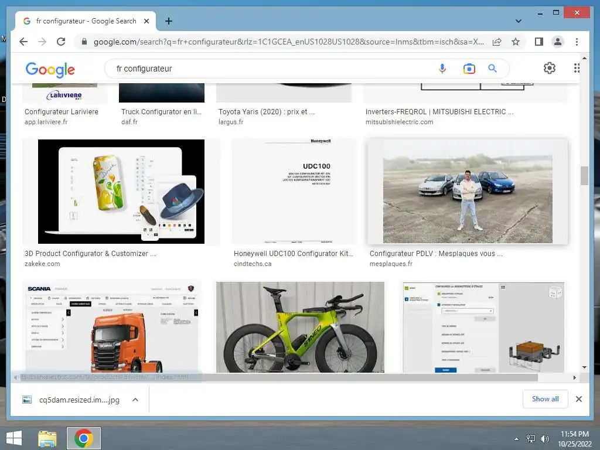Screen dimensions: 600x450
Task: Open network status tray icon
Action: click(531, 439)
